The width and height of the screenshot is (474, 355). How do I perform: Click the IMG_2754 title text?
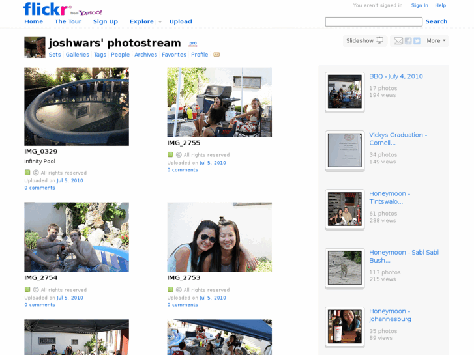40,277
